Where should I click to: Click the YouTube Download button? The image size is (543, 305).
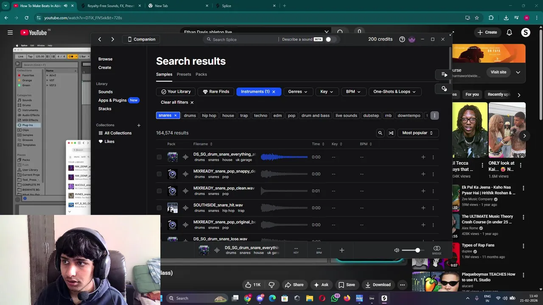coord(378,285)
